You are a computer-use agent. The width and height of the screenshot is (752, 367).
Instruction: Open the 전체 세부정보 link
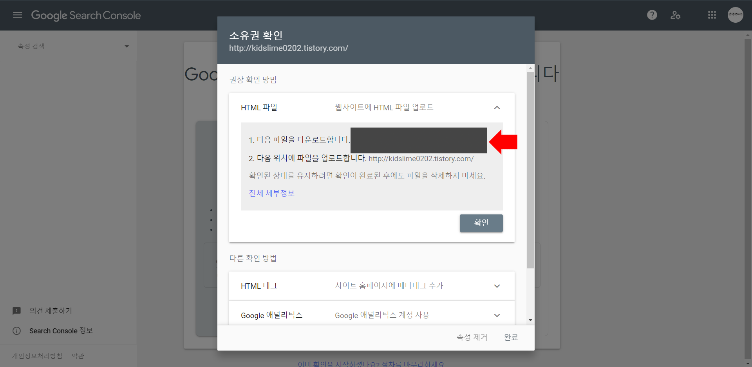(x=271, y=193)
